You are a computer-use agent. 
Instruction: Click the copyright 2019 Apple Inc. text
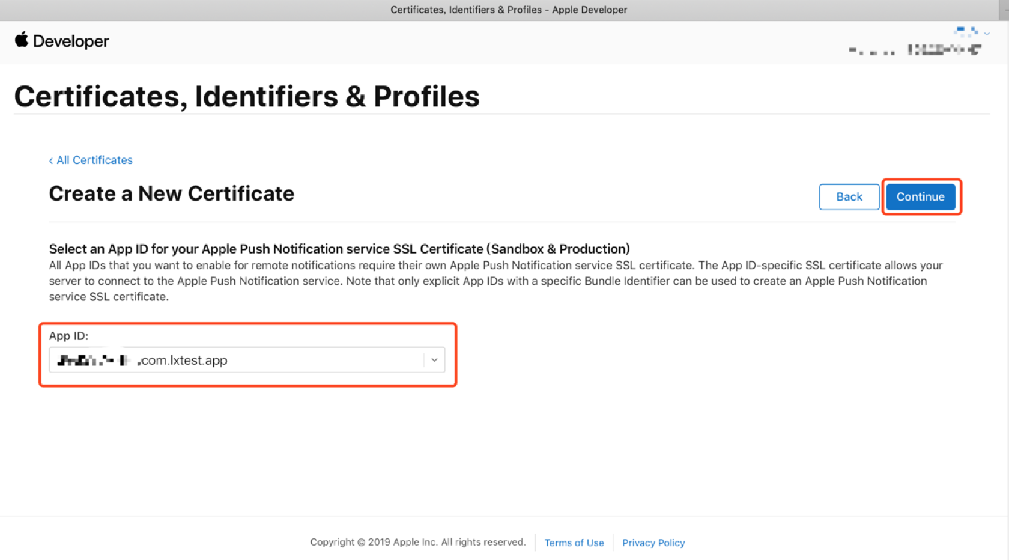tap(417, 542)
